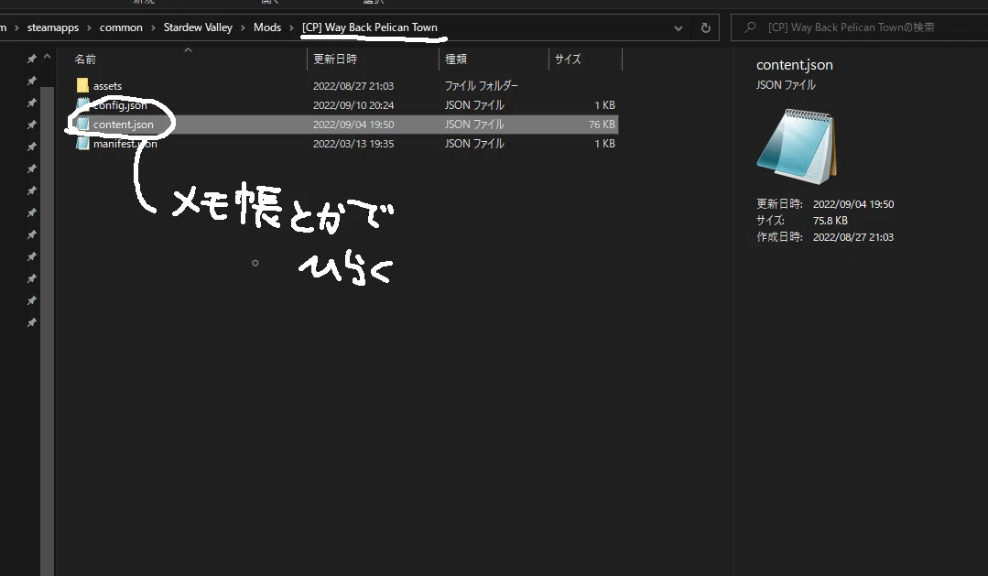Click date 2022/03/13 19:35 of manifest.json
Viewport: 988px width, 576px height.
coord(353,144)
